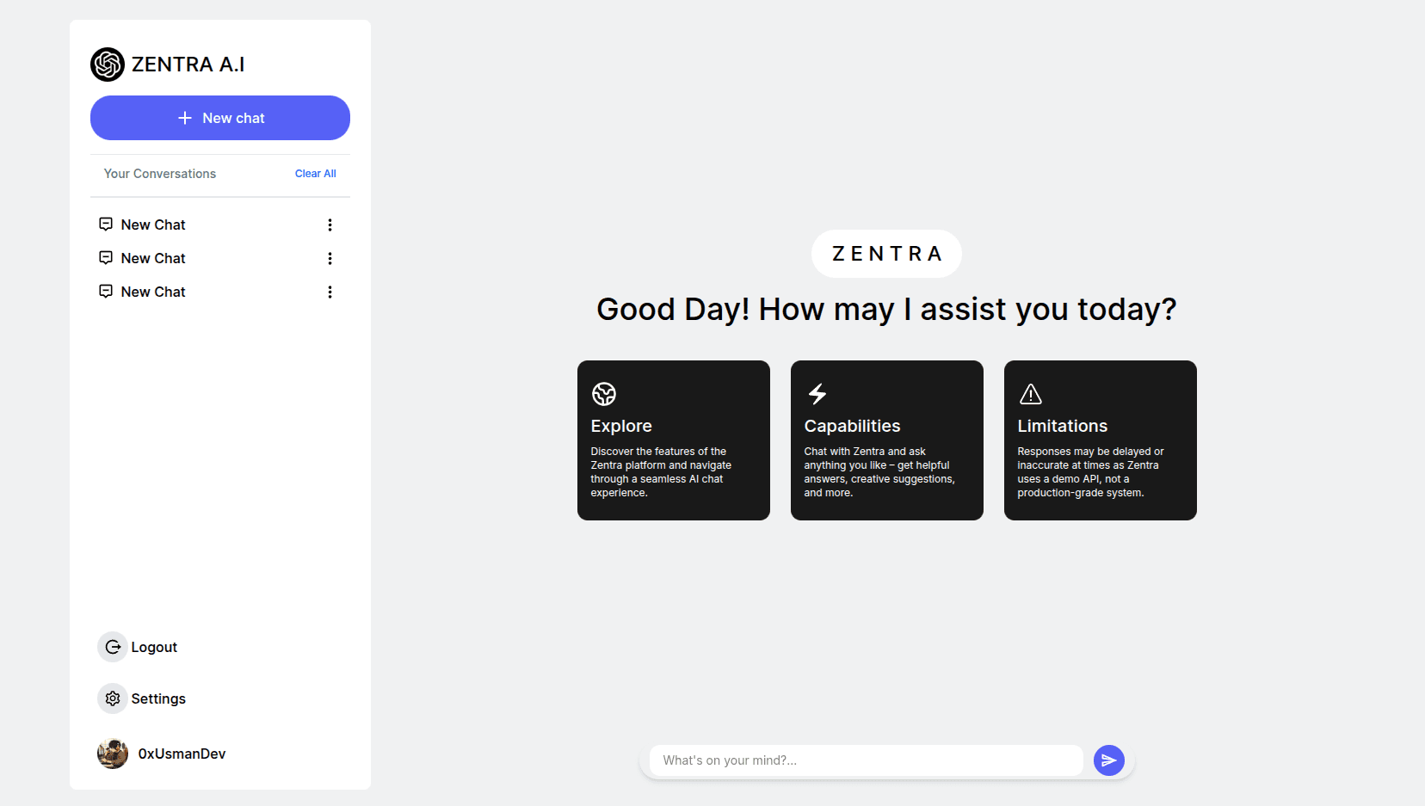Open Settings via the gear icon

click(113, 698)
